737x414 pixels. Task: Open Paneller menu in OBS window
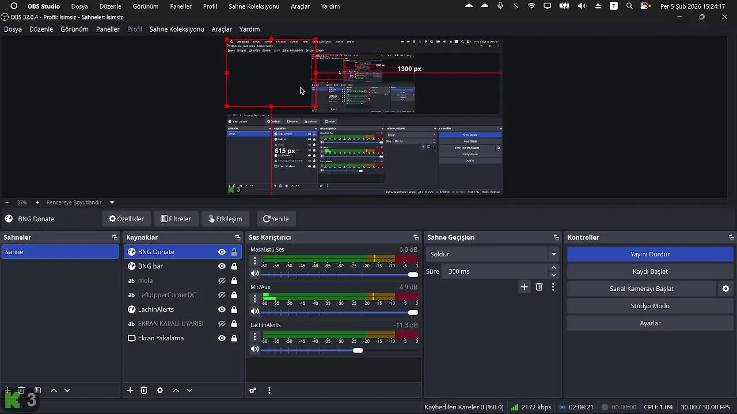pos(108,29)
